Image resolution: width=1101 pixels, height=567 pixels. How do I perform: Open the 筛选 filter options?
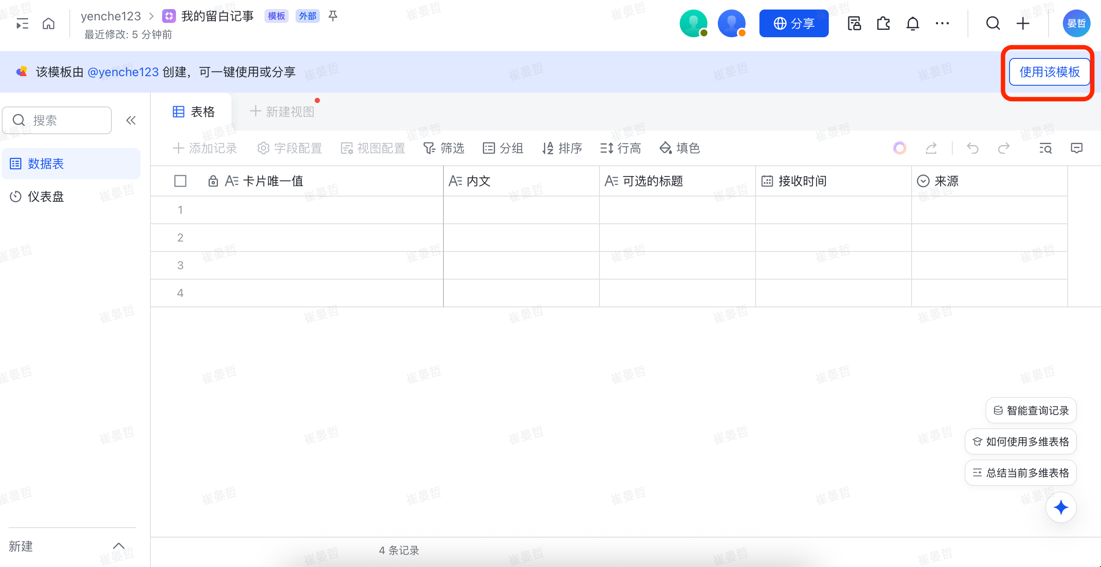tap(444, 148)
